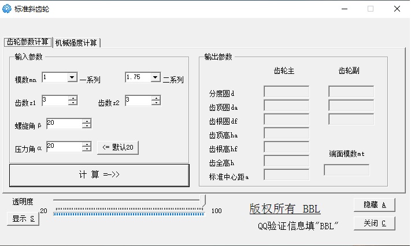The width and height of the screenshot is (411, 246).
Task: Click the 螺旋角β input field
Action: (64, 124)
